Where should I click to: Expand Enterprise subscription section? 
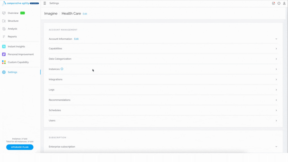(x=163, y=146)
